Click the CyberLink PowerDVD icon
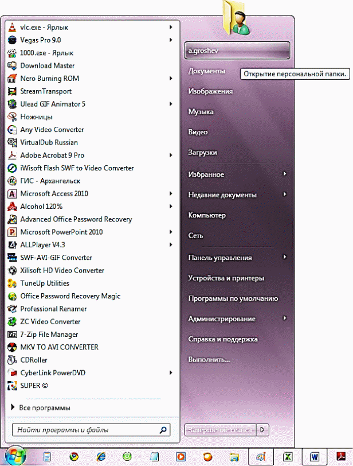 [x=12, y=373]
